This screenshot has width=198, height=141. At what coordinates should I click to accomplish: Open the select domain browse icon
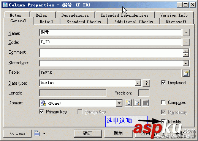point(137,103)
